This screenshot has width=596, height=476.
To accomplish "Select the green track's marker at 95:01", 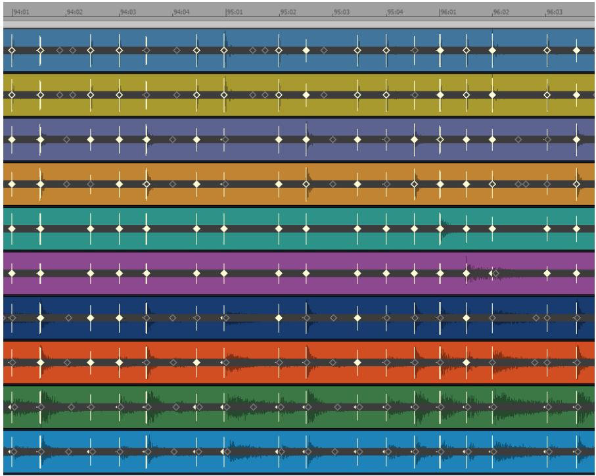I will pos(226,407).
